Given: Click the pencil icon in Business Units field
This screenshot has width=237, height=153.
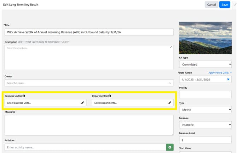Looking at the screenshot, I should (x=82, y=103).
